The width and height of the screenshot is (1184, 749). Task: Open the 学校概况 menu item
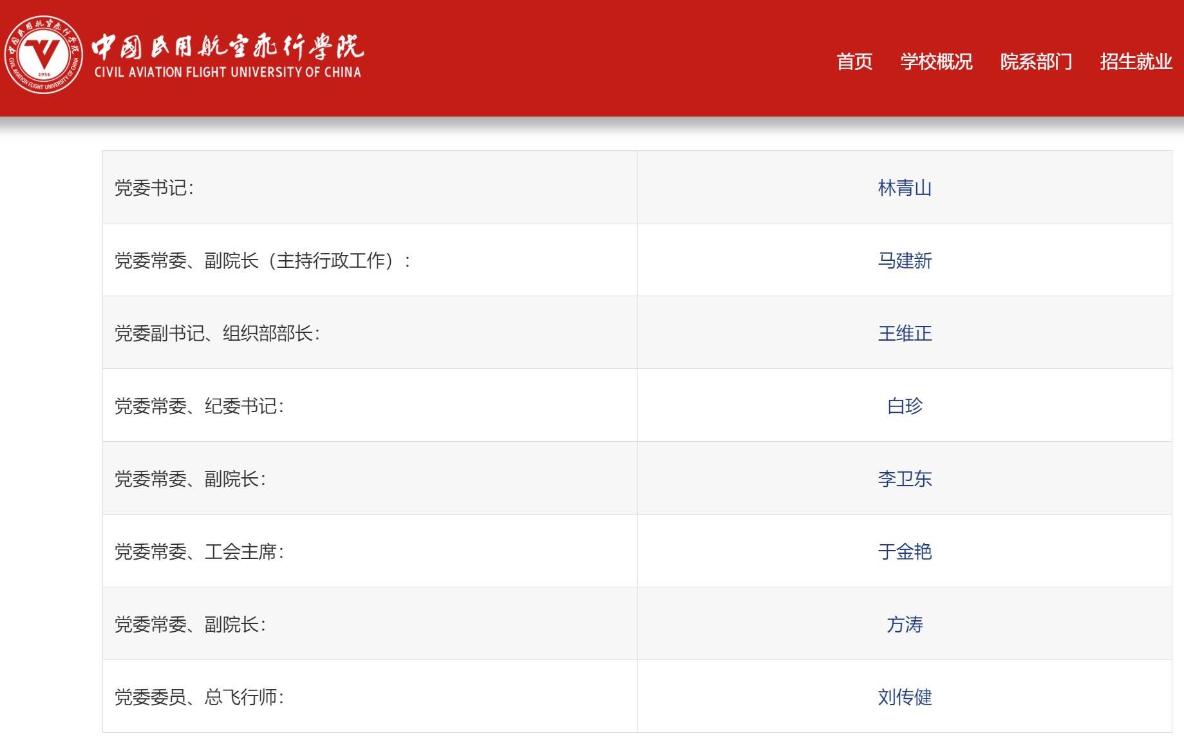coord(937,61)
